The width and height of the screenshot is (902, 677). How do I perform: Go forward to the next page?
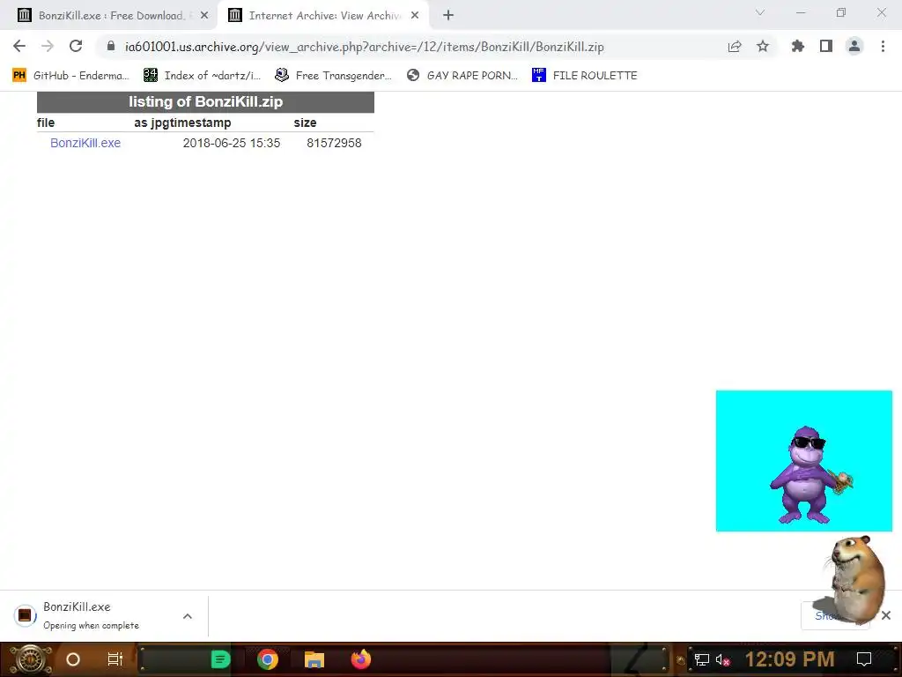(48, 46)
